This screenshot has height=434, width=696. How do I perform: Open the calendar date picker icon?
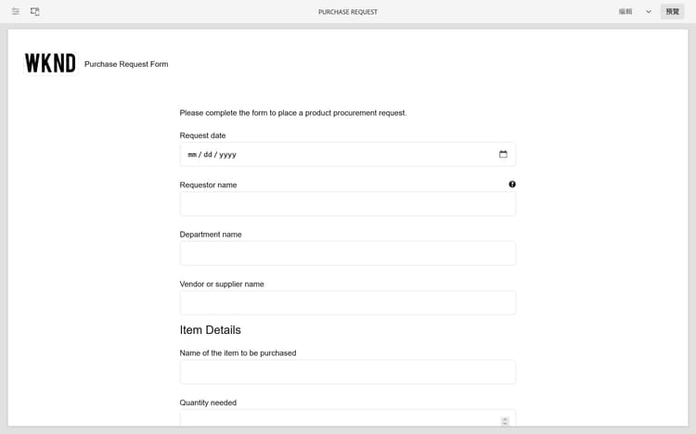click(x=503, y=154)
